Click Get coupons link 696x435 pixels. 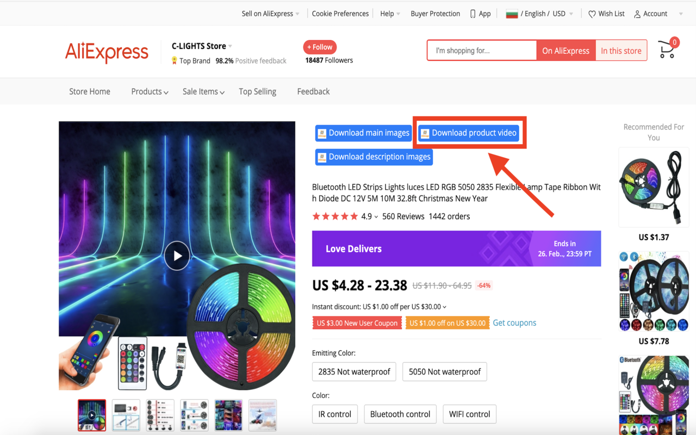click(514, 322)
